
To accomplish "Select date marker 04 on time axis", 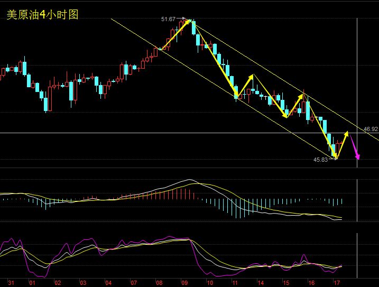I will pyautogui.click(x=108, y=283).
